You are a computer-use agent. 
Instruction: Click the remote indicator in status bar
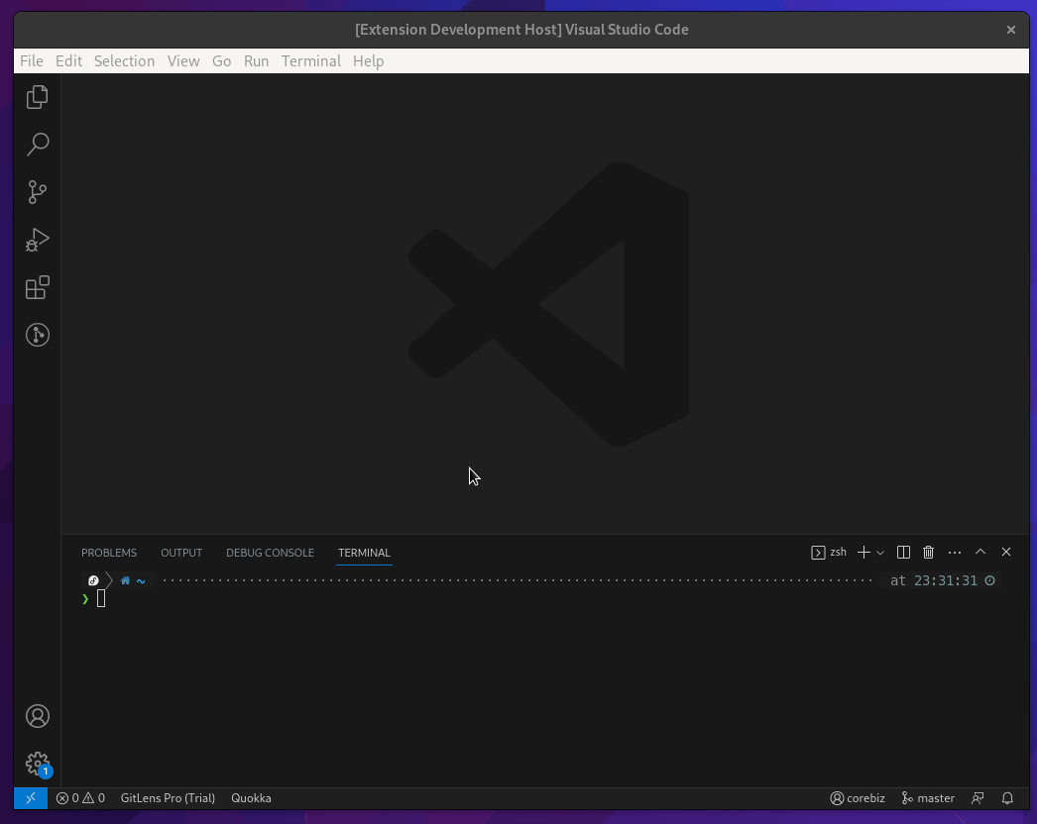[x=30, y=797]
